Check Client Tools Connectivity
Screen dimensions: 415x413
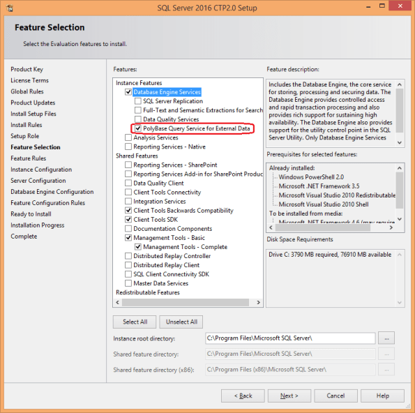point(128,192)
